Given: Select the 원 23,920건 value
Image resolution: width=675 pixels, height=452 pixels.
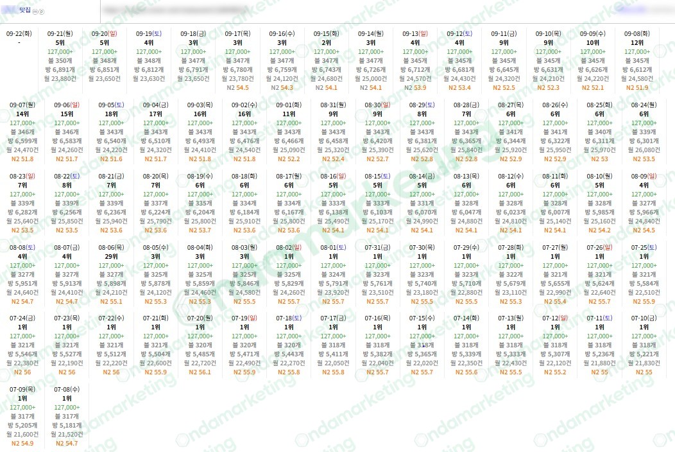Looking at the screenshot, I should [333, 293].
